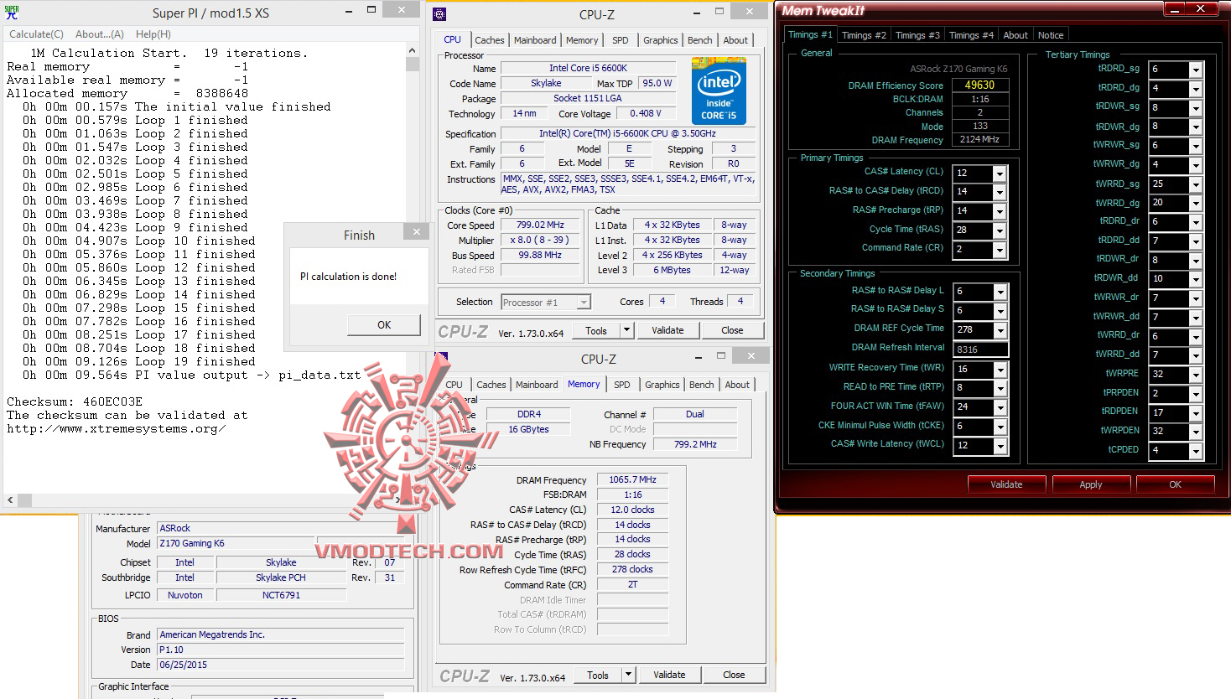Minimize the Mem TweakIt window
Viewport: 1231px width, 699px height.
tap(1176, 8)
